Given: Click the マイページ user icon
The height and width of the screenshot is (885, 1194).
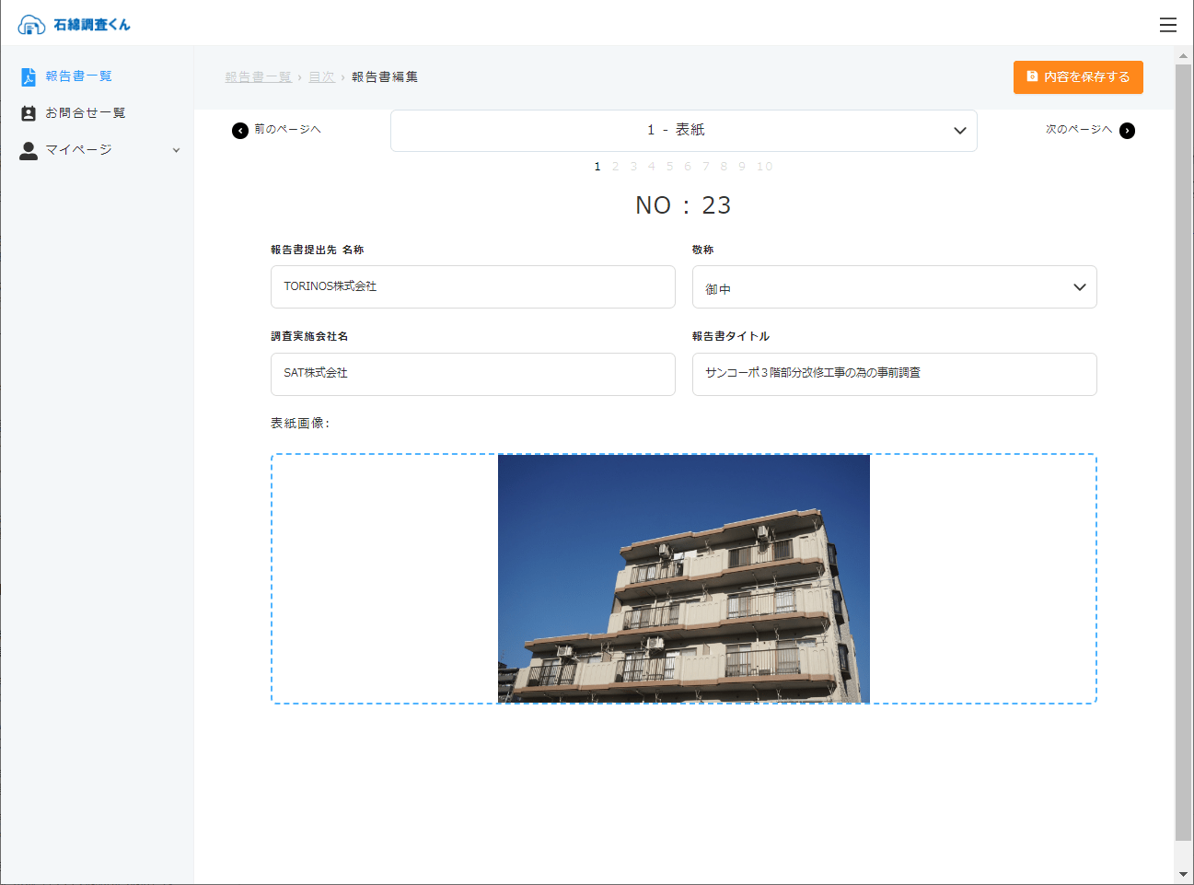Looking at the screenshot, I should 29,150.
